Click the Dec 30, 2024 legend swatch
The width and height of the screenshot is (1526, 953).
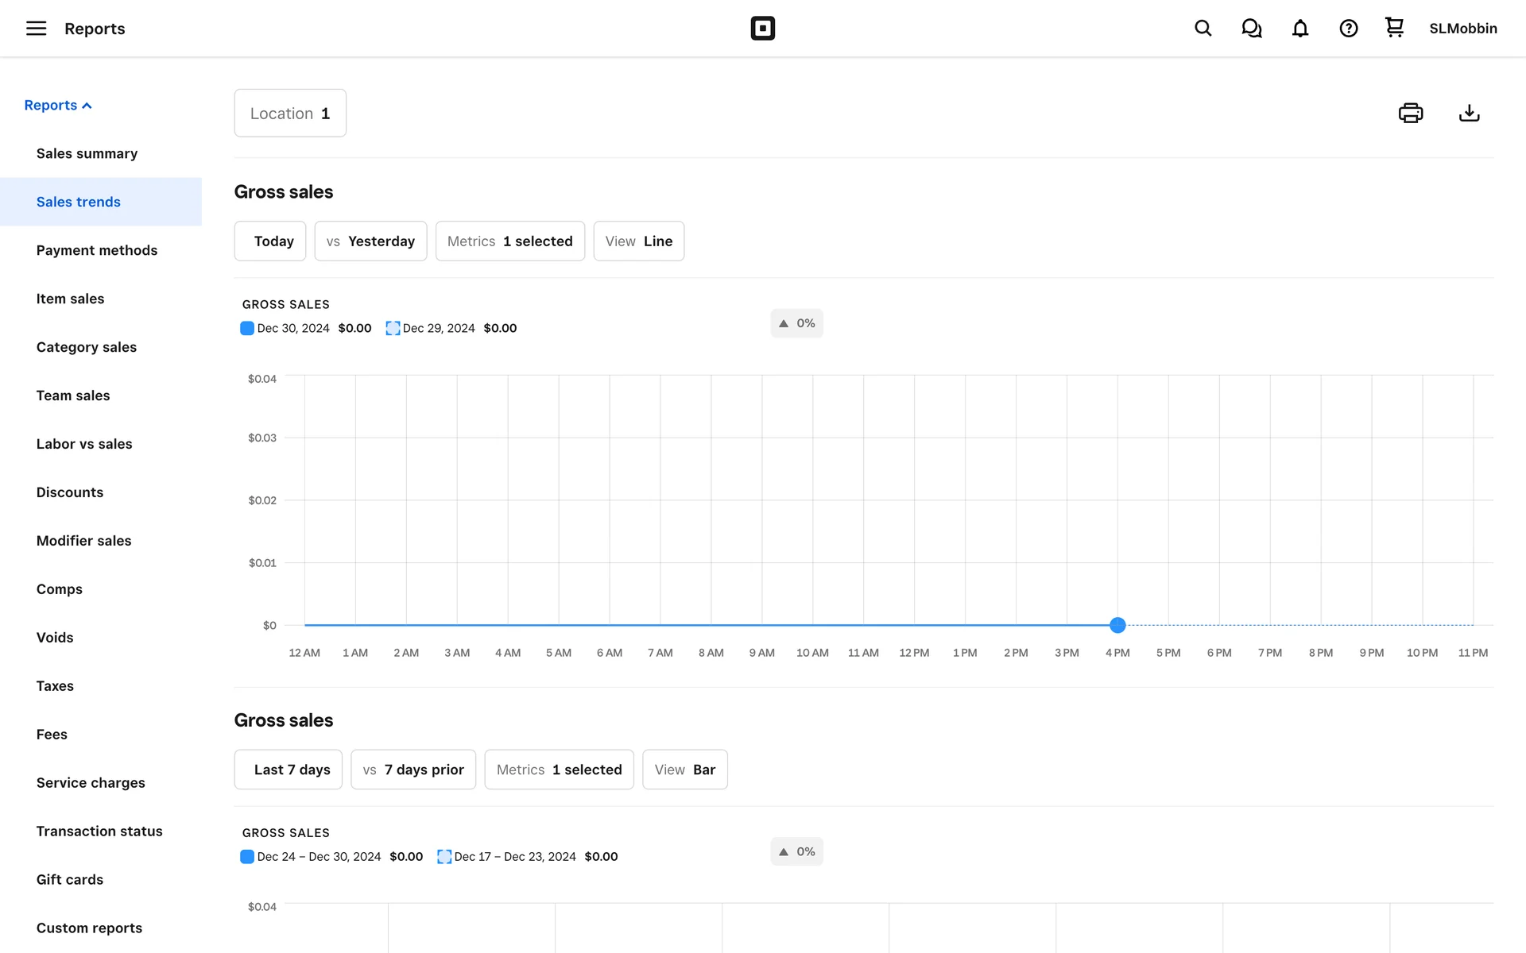247,328
